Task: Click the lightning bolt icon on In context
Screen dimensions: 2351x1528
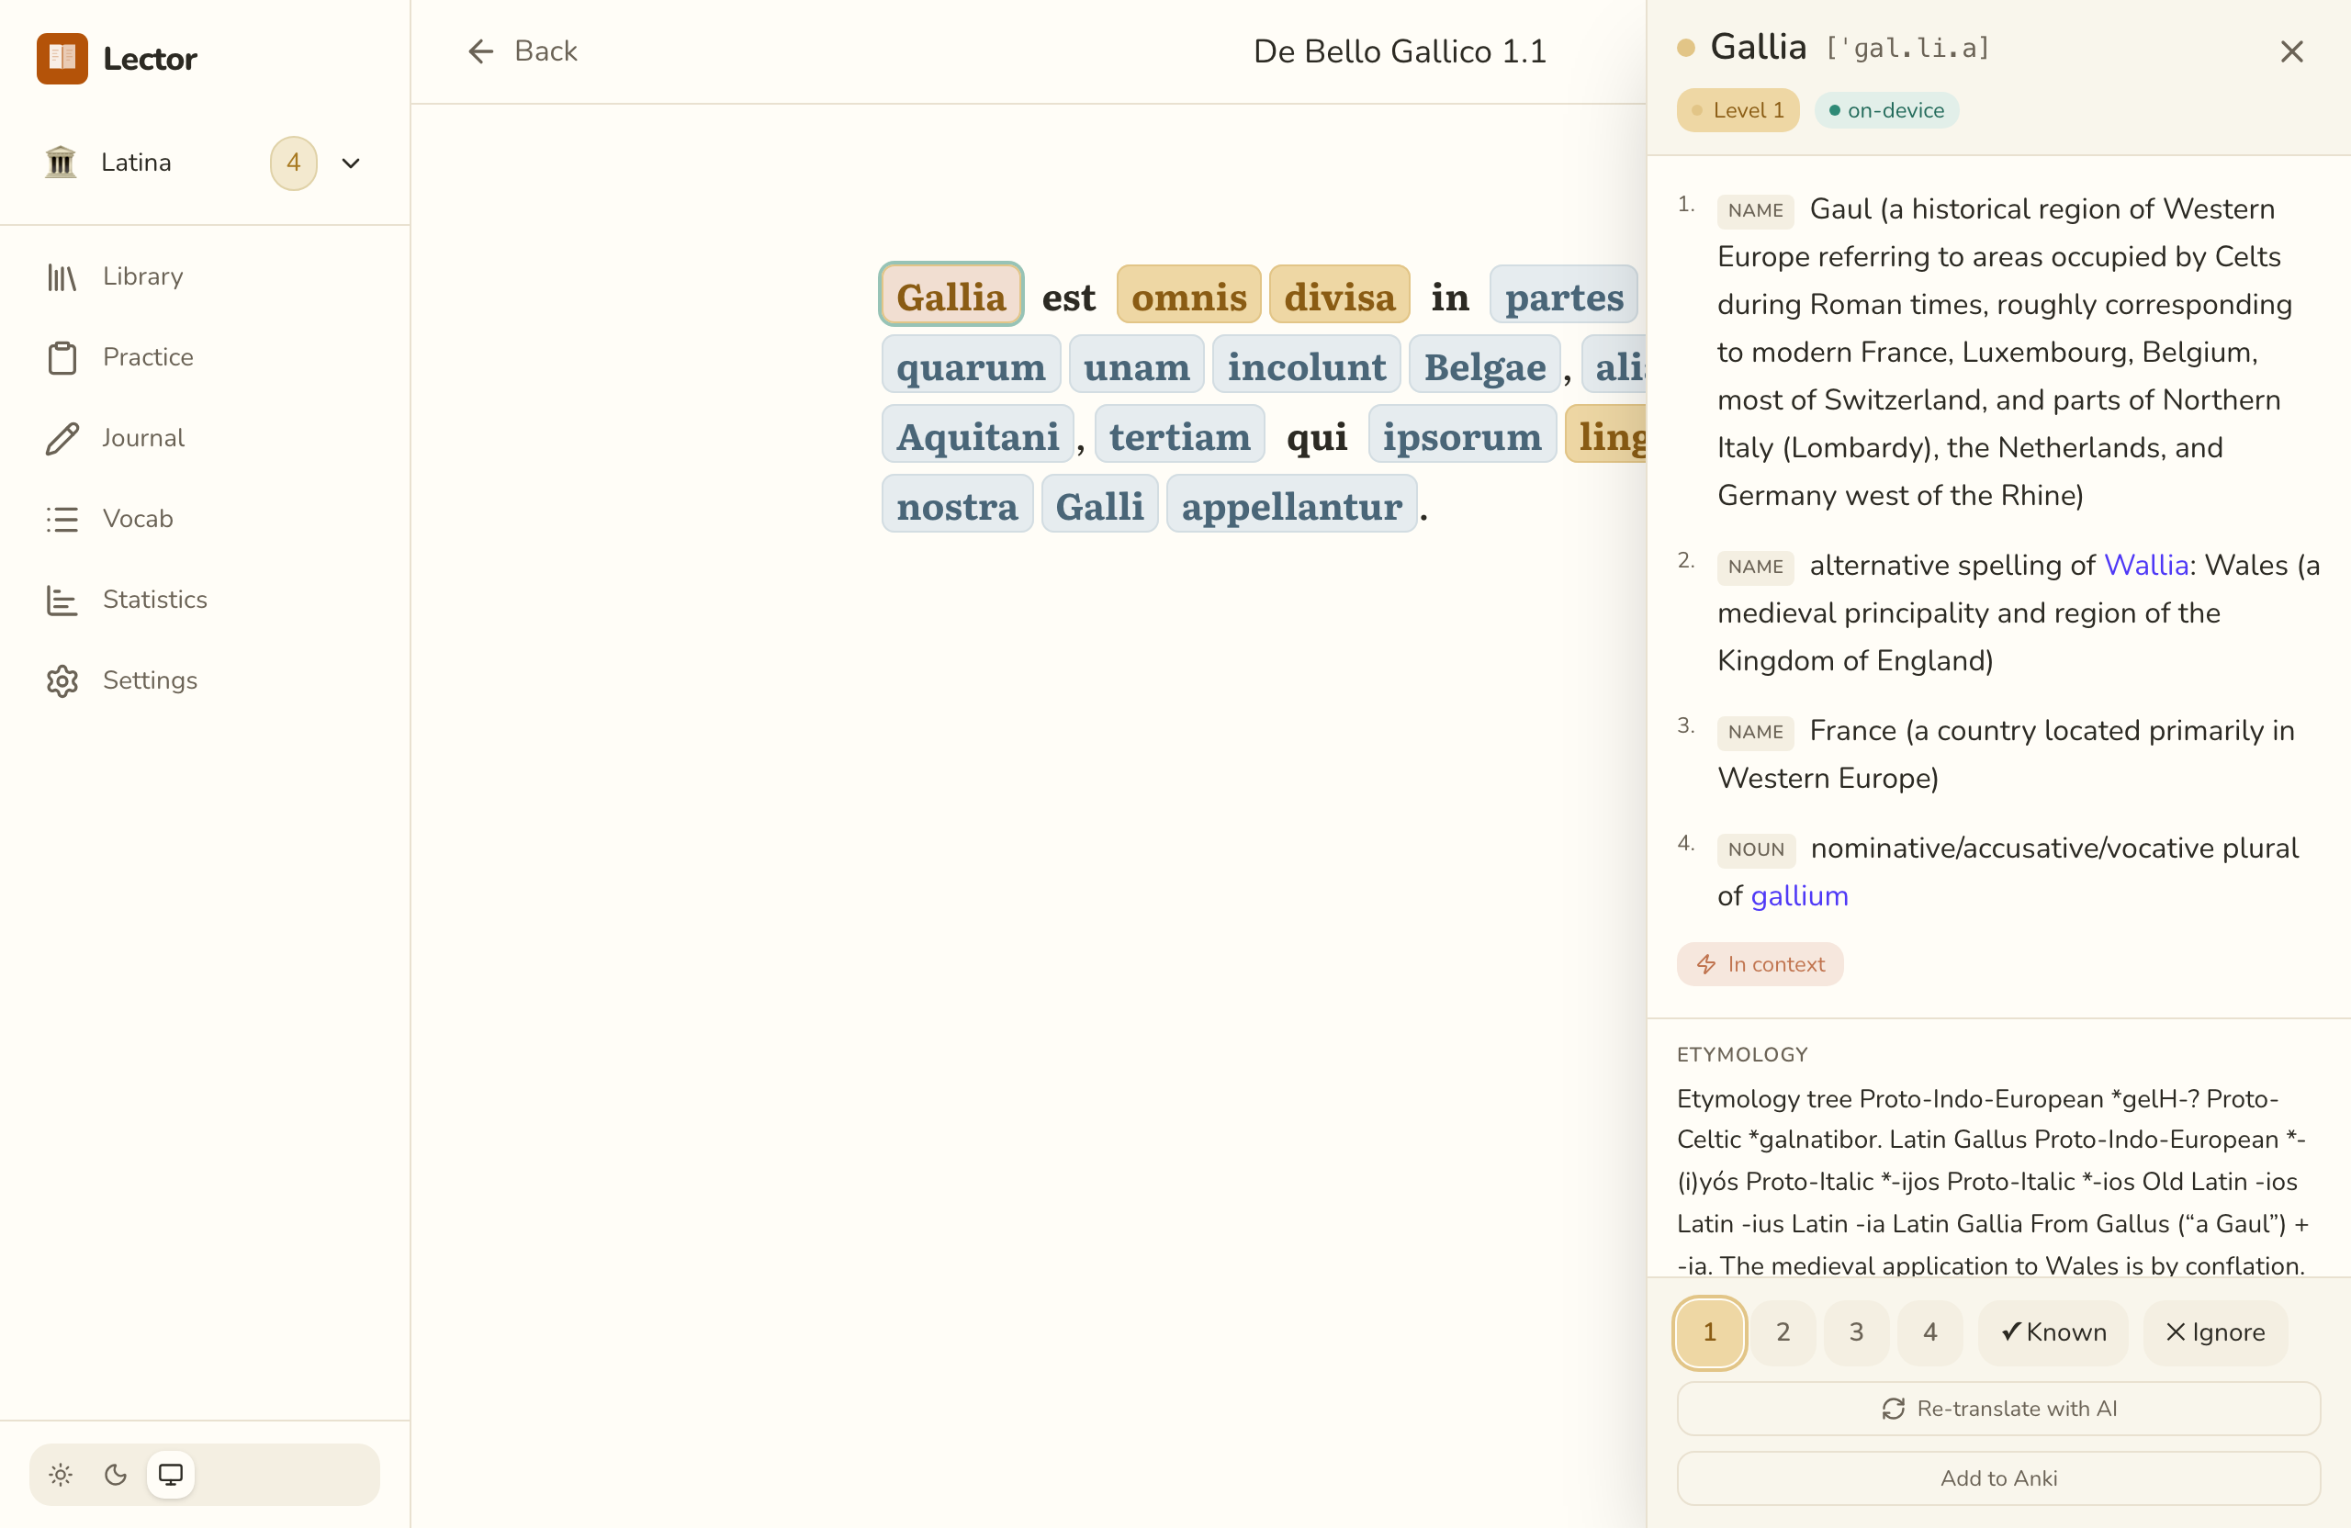Action: point(1706,964)
